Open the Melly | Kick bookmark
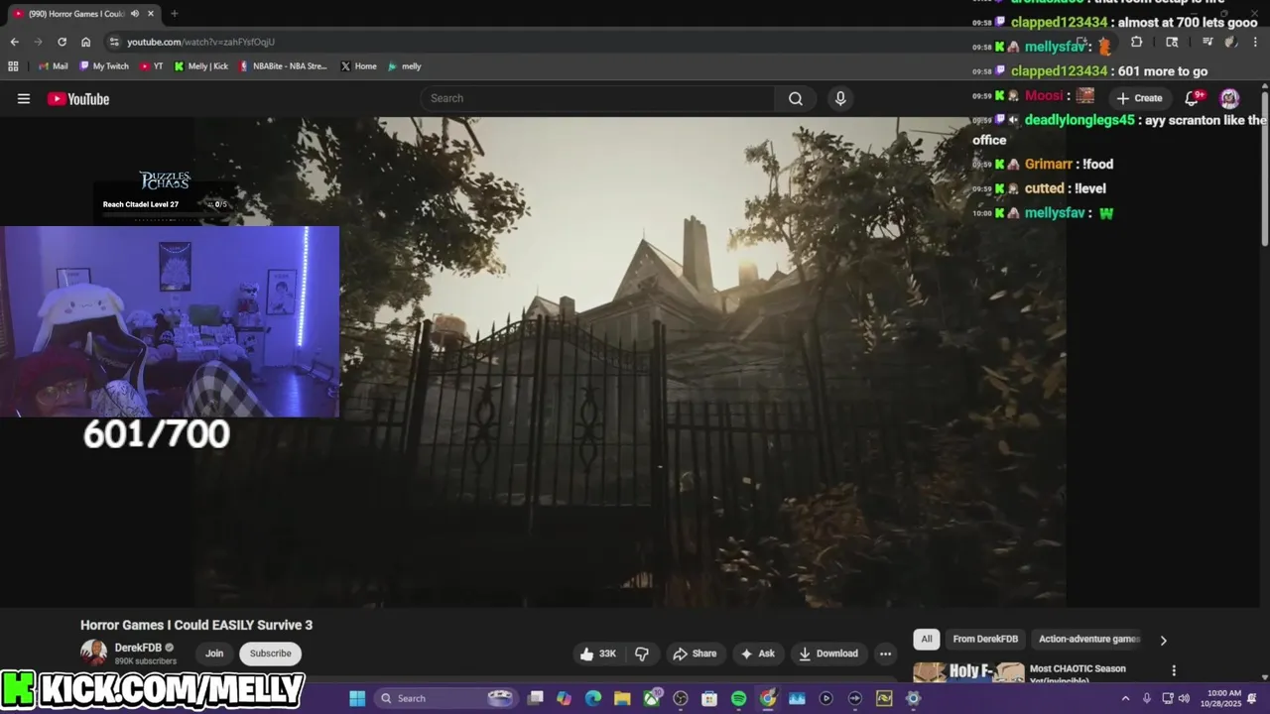The height and width of the screenshot is (714, 1270). [x=201, y=66]
